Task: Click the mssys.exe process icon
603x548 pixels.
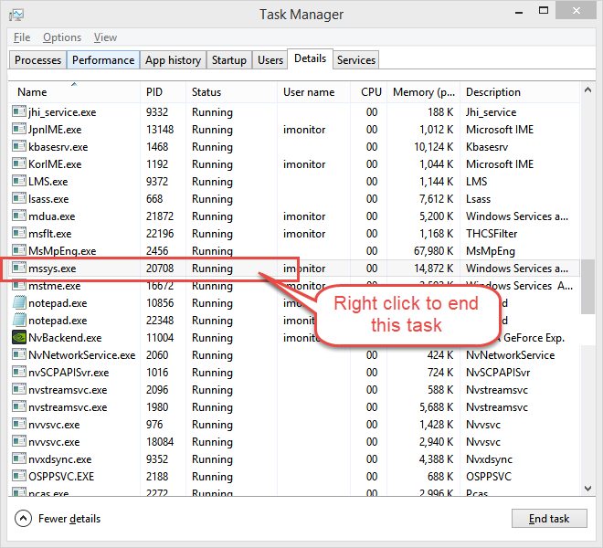Action: pos(19,269)
